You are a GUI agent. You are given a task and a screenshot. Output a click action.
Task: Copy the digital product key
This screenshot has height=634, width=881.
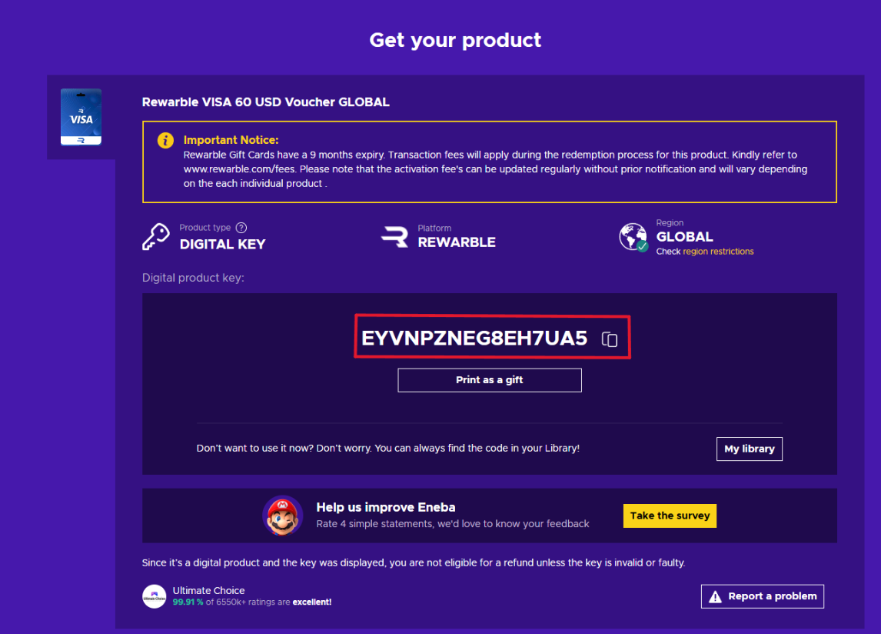click(x=610, y=339)
